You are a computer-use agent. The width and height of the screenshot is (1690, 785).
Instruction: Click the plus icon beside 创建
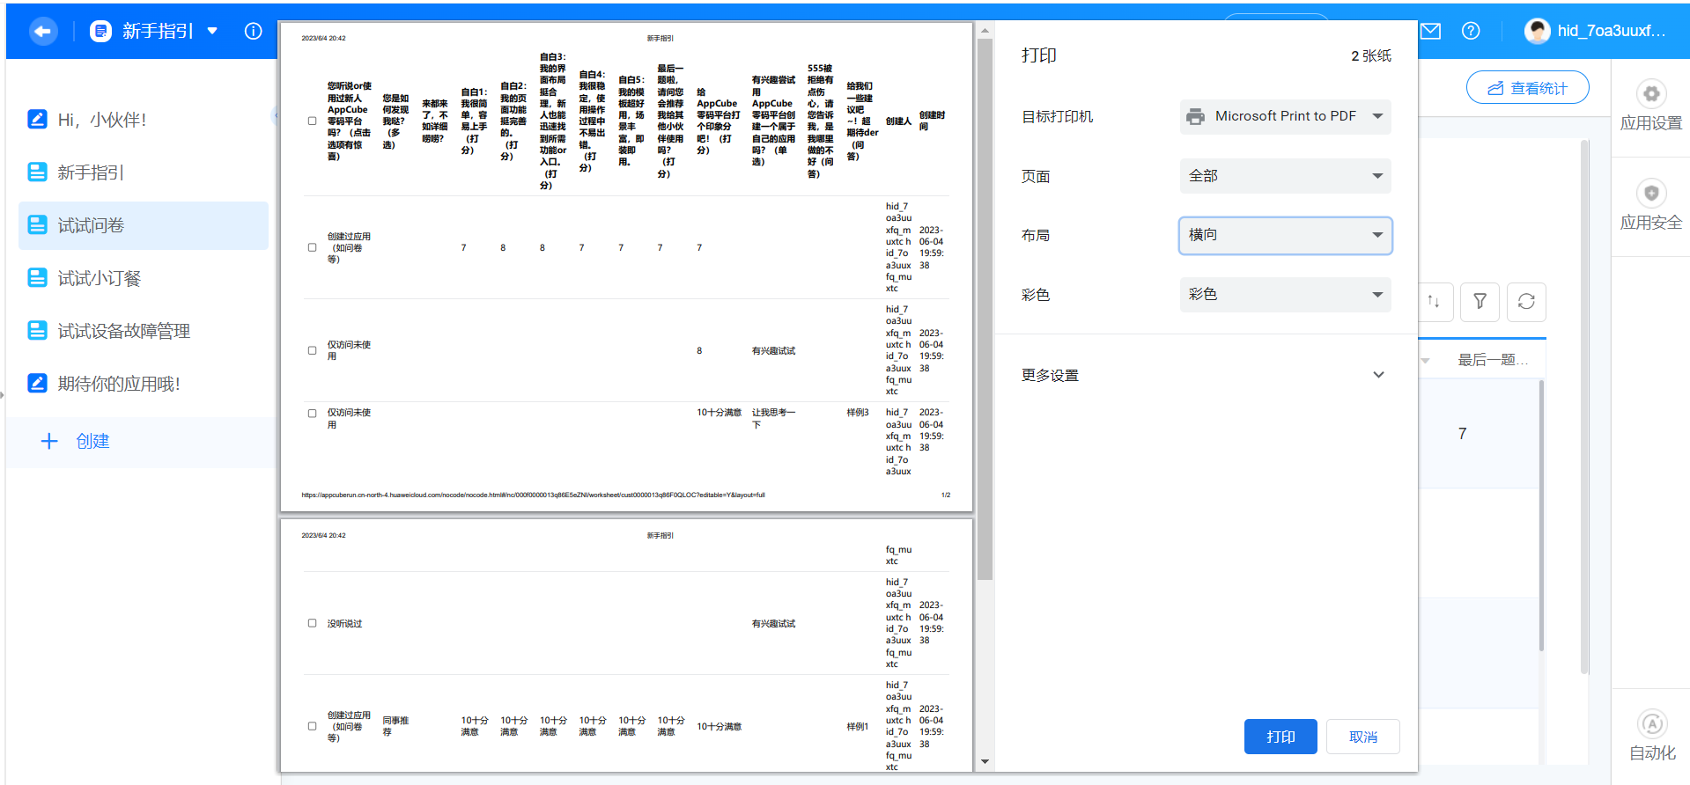coord(49,441)
